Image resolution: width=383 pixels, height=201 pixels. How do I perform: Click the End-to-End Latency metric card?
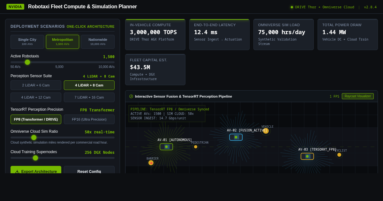tap(219, 34)
